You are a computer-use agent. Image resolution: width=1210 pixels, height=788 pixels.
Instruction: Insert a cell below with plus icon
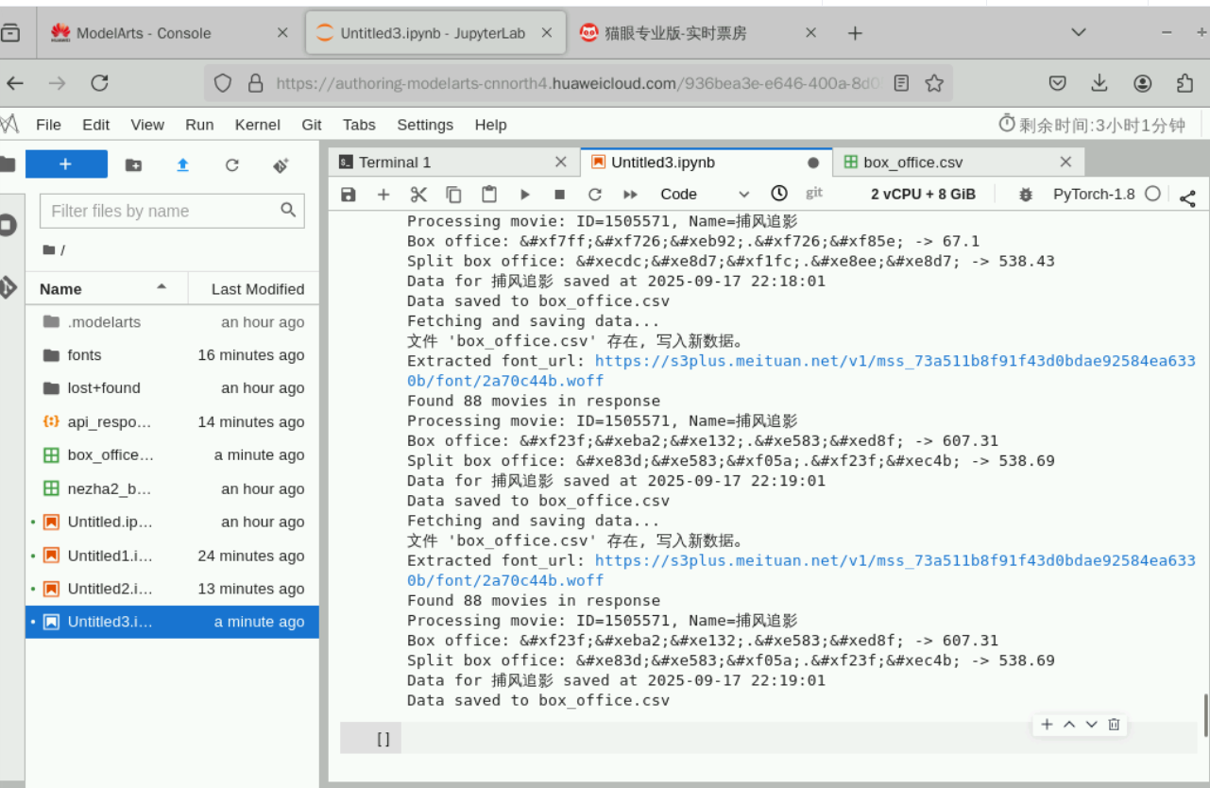click(383, 195)
